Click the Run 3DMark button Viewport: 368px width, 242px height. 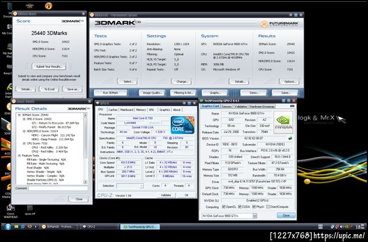click(x=110, y=93)
